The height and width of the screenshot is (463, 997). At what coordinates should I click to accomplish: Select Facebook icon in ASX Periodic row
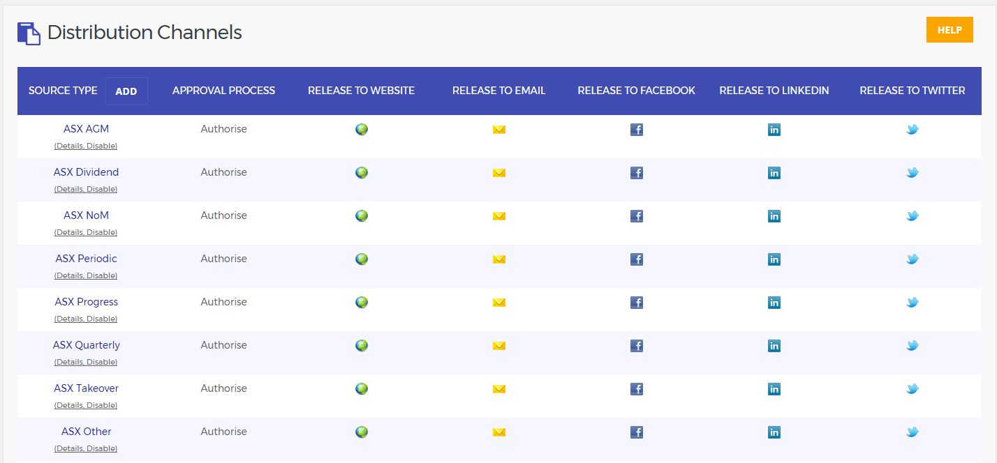tap(637, 259)
